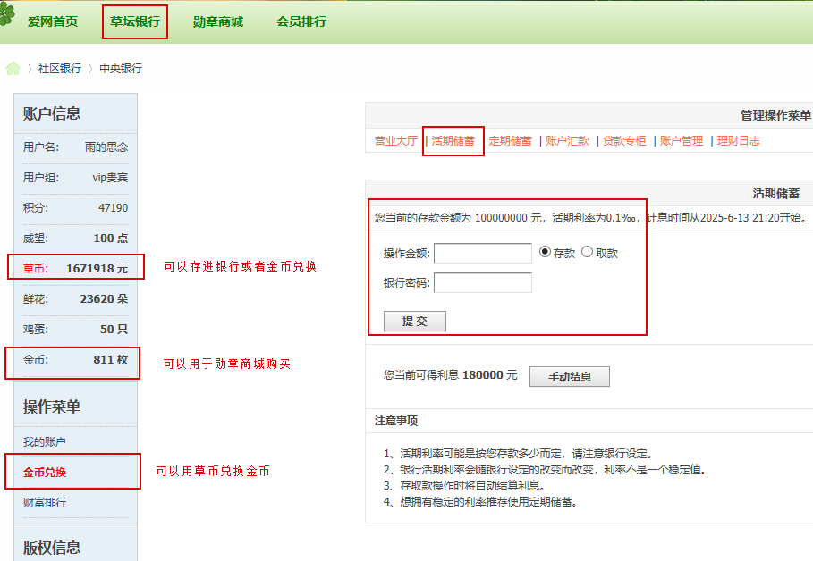Click note 3 about 存取款操作
The image size is (813, 561).
(x=464, y=486)
